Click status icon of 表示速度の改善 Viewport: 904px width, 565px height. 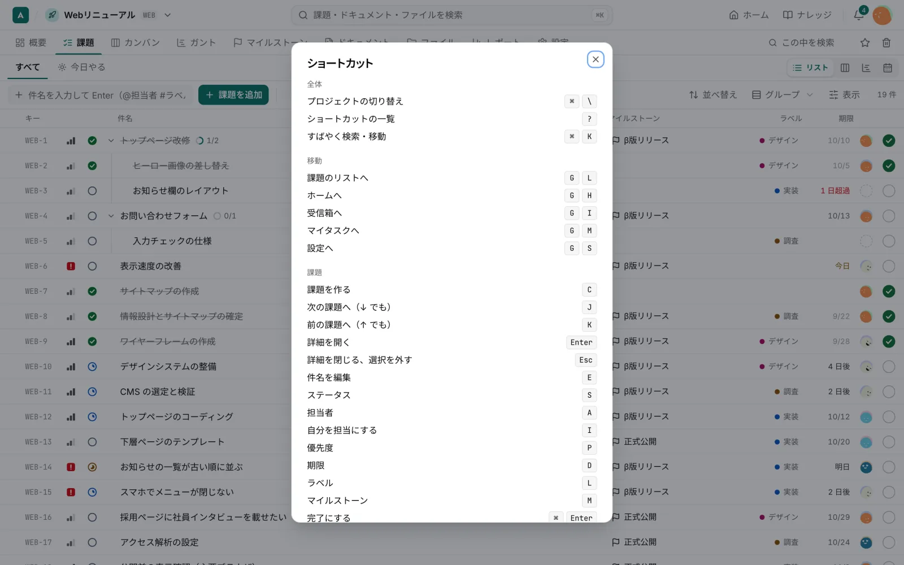92,266
